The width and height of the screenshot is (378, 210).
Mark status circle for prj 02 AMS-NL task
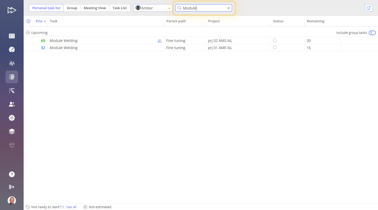(275, 40)
